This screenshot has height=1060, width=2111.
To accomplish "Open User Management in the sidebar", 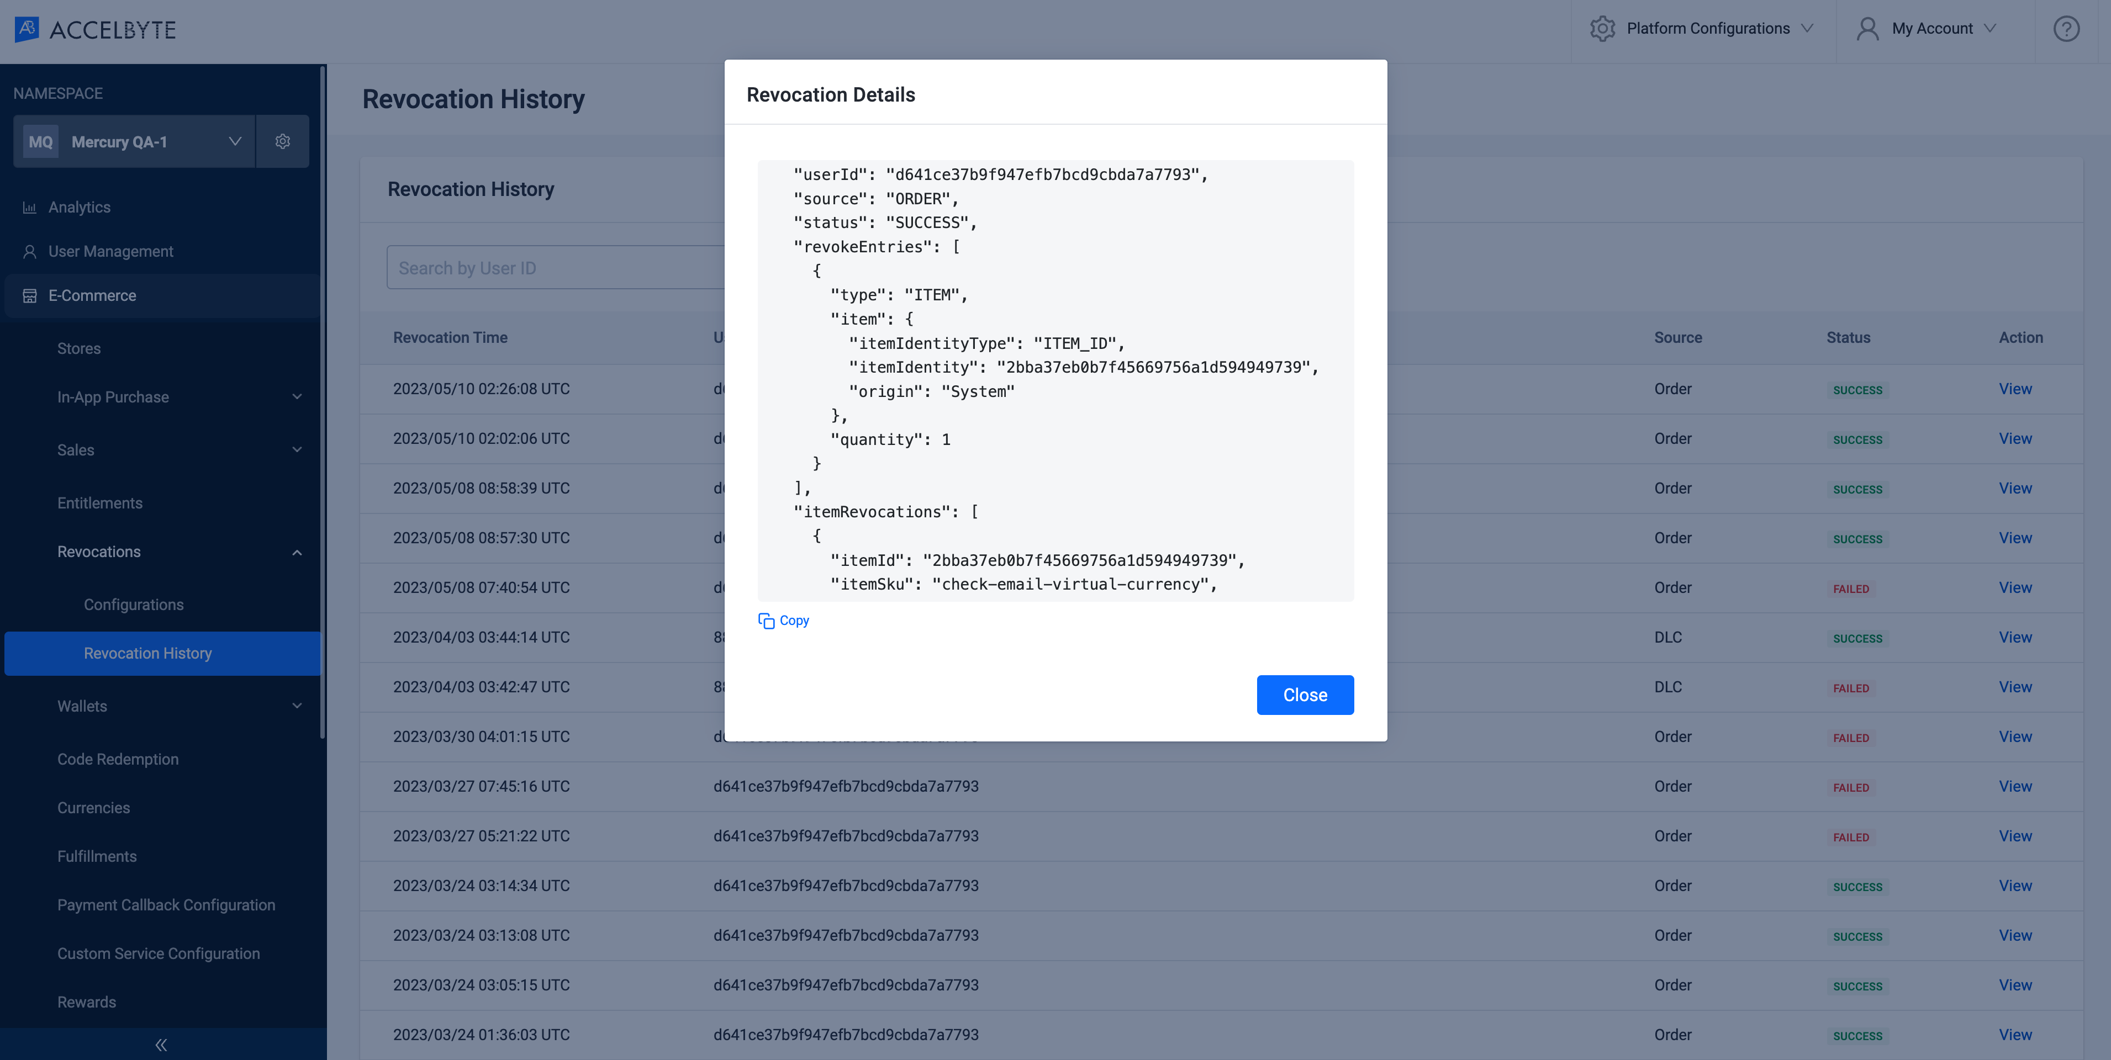I will (x=110, y=252).
